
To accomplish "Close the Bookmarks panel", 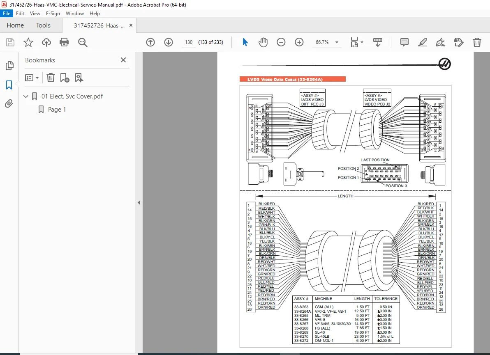I will point(123,60).
